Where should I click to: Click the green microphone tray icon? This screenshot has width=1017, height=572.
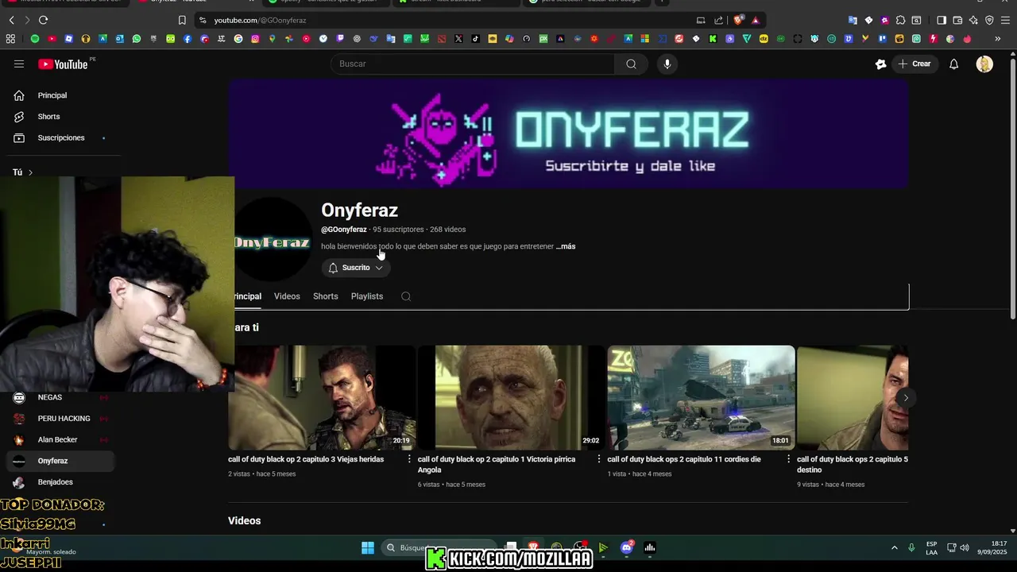point(911,547)
